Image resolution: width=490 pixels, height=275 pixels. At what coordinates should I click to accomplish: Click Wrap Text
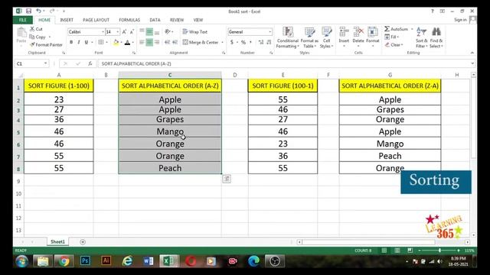click(195, 32)
